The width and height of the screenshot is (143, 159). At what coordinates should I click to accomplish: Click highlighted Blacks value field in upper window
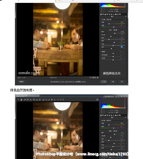(122, 47)
